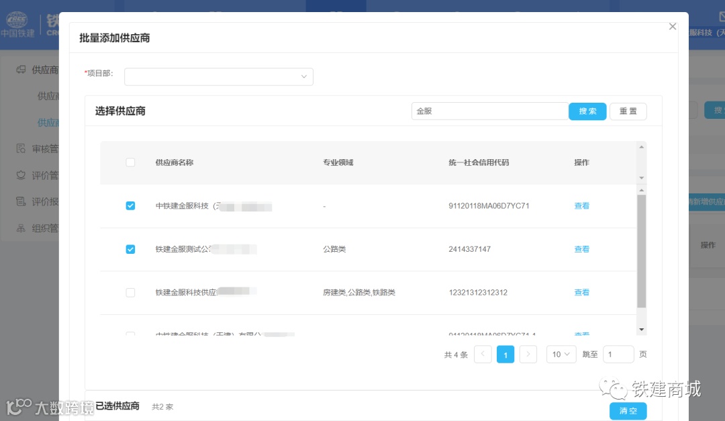The image size is (725, 421).
Task: Click the 供应商名称 column header
Action: click(175, 162)
